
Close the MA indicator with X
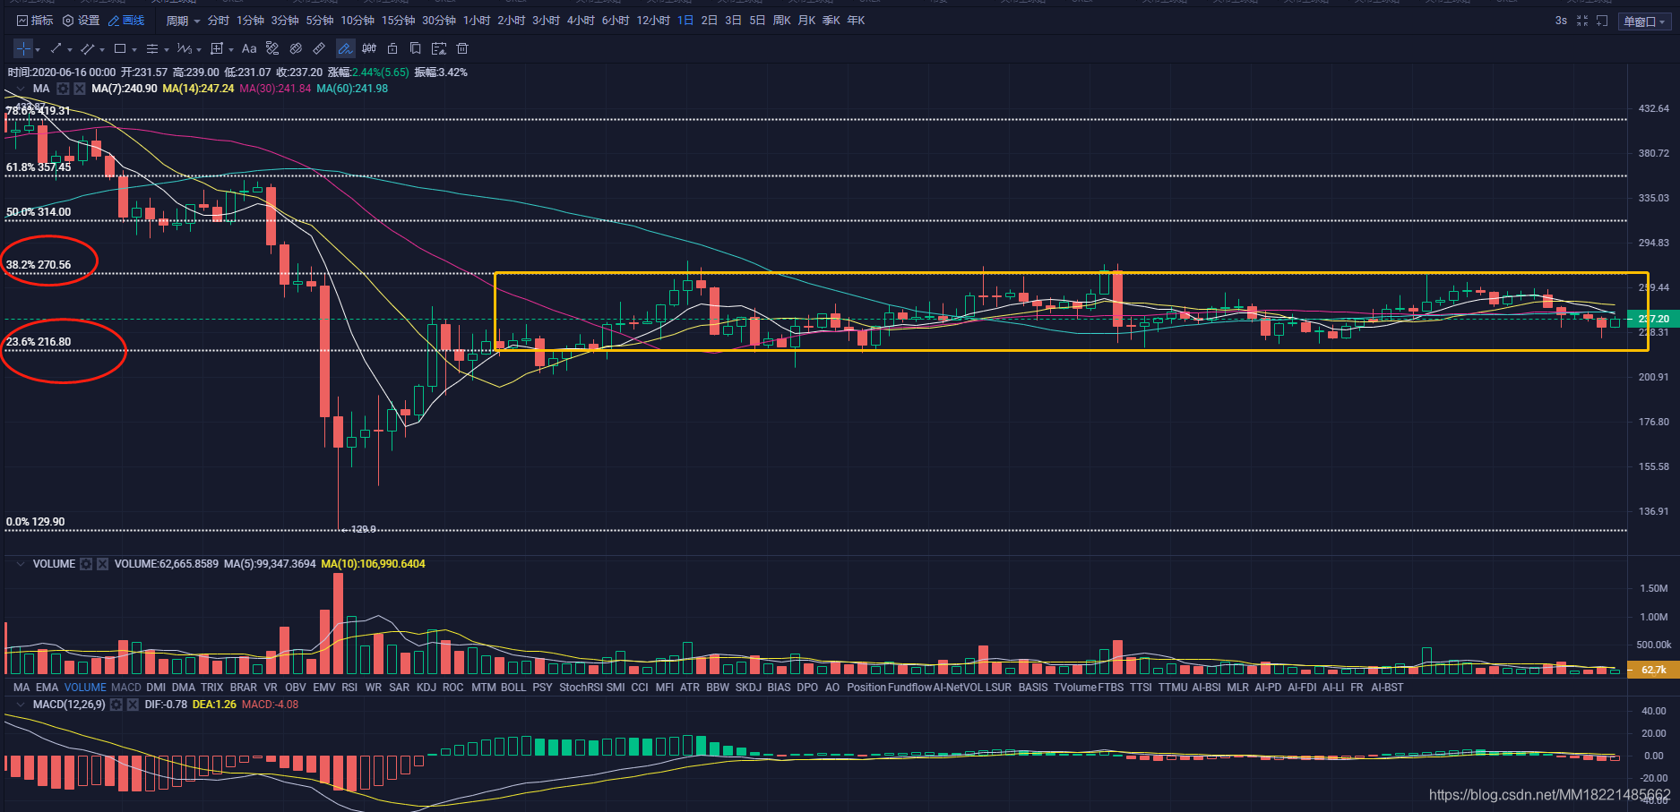(x=80, y=89)
